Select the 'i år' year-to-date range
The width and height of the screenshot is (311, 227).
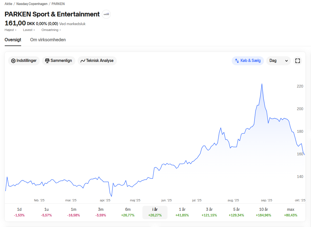(x=155, y=212)
